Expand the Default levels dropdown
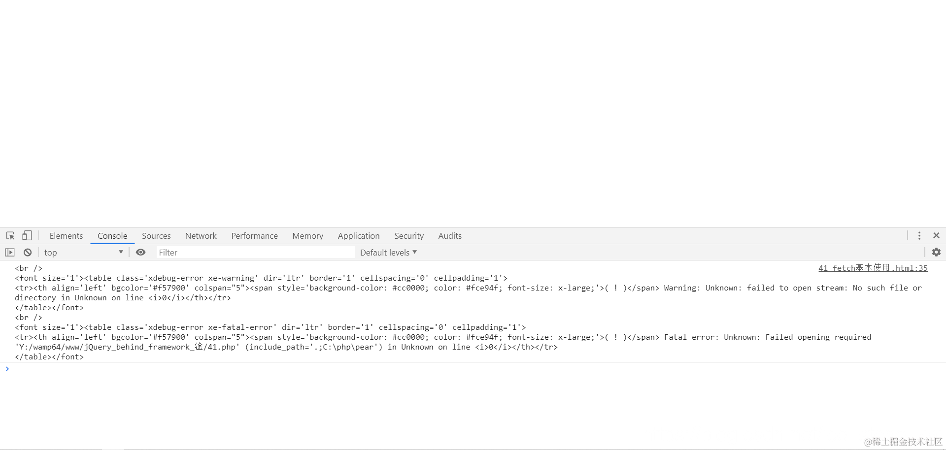946x450 pixels. [x=388, y=253]
